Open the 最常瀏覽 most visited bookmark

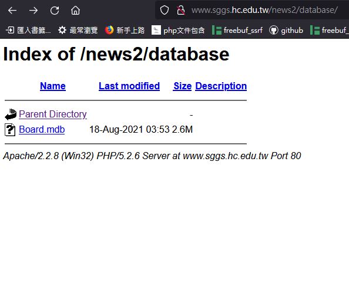78,30
